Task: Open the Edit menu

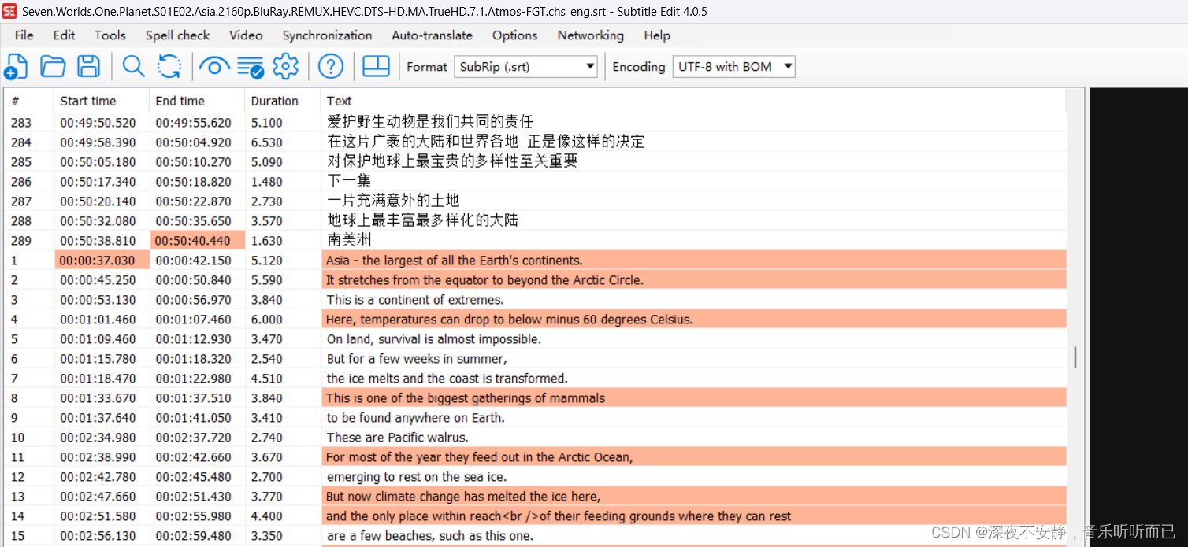Action: point(64,35)
